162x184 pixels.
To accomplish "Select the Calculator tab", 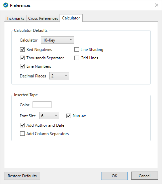I will 71,18.
